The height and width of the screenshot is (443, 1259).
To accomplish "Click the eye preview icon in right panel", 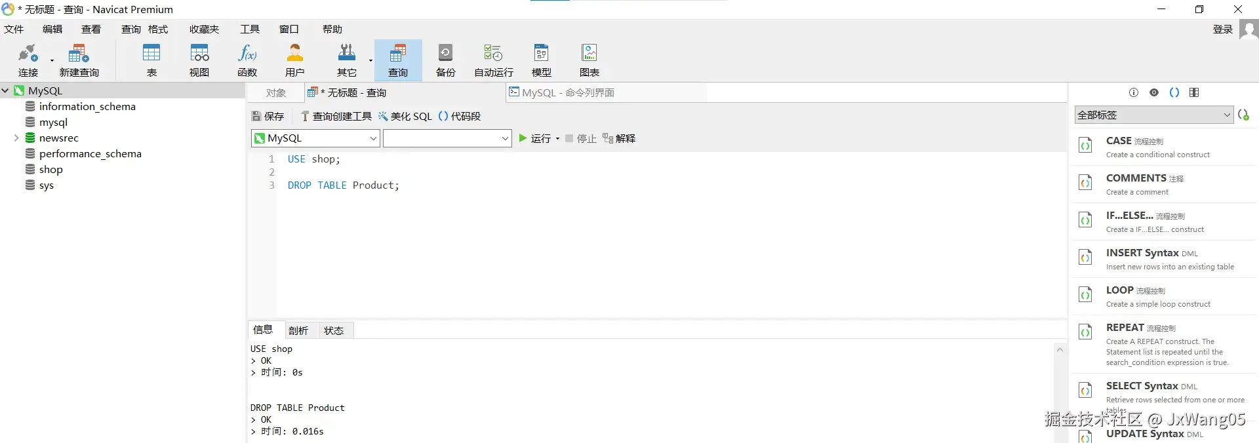I will tap(1154, 92).
